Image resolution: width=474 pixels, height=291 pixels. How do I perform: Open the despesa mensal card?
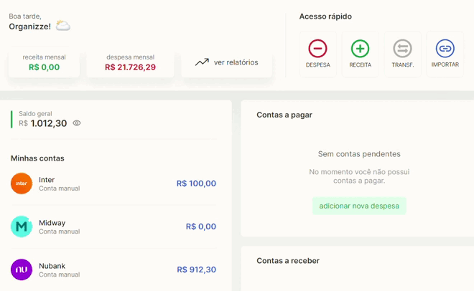click(130, 62)
